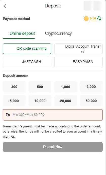
Task: Switch to Online deposit tab
Action: (x=22, y=33)
